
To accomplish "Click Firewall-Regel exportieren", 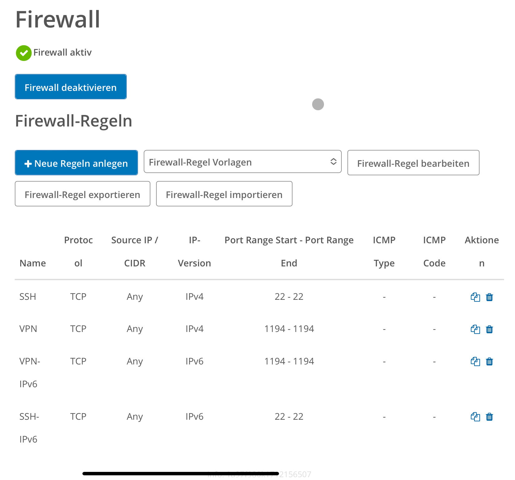I will point(82,194).
